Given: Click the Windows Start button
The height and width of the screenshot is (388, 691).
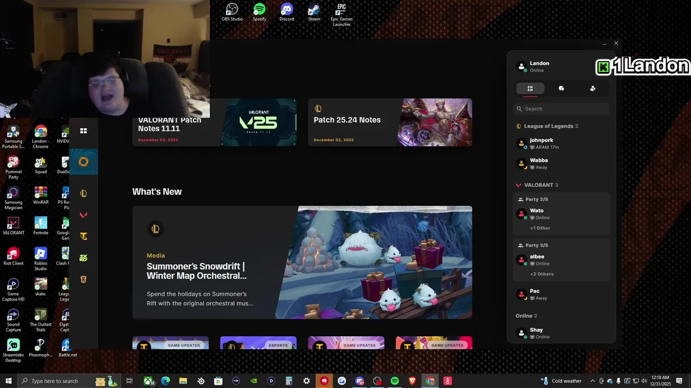Looking at the screenshot, I should [8, 381].
